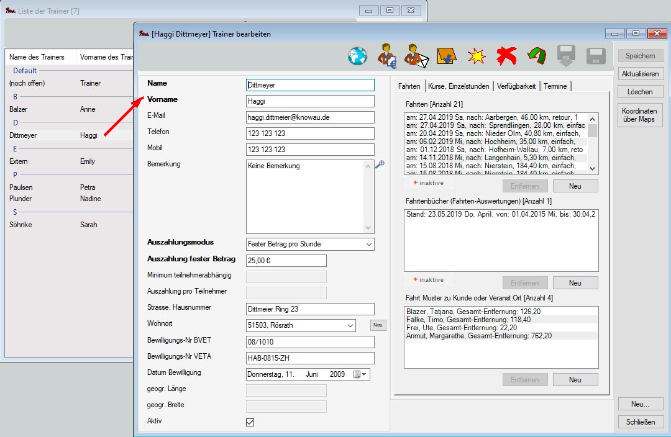Switch to the Kurse, Einzelstunden tab
Image resolution: width=671 pixels, height=437 pixels.
tap(459, 86)
